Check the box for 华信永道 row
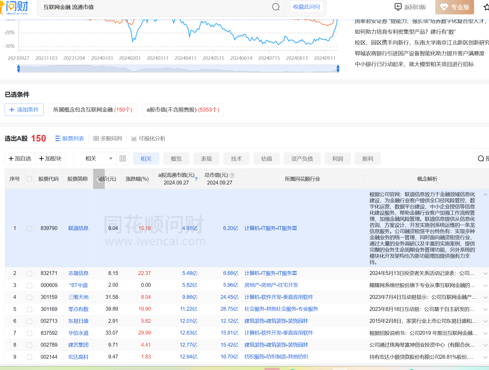This screenshot has height=370, width=489. pos(30,333)
